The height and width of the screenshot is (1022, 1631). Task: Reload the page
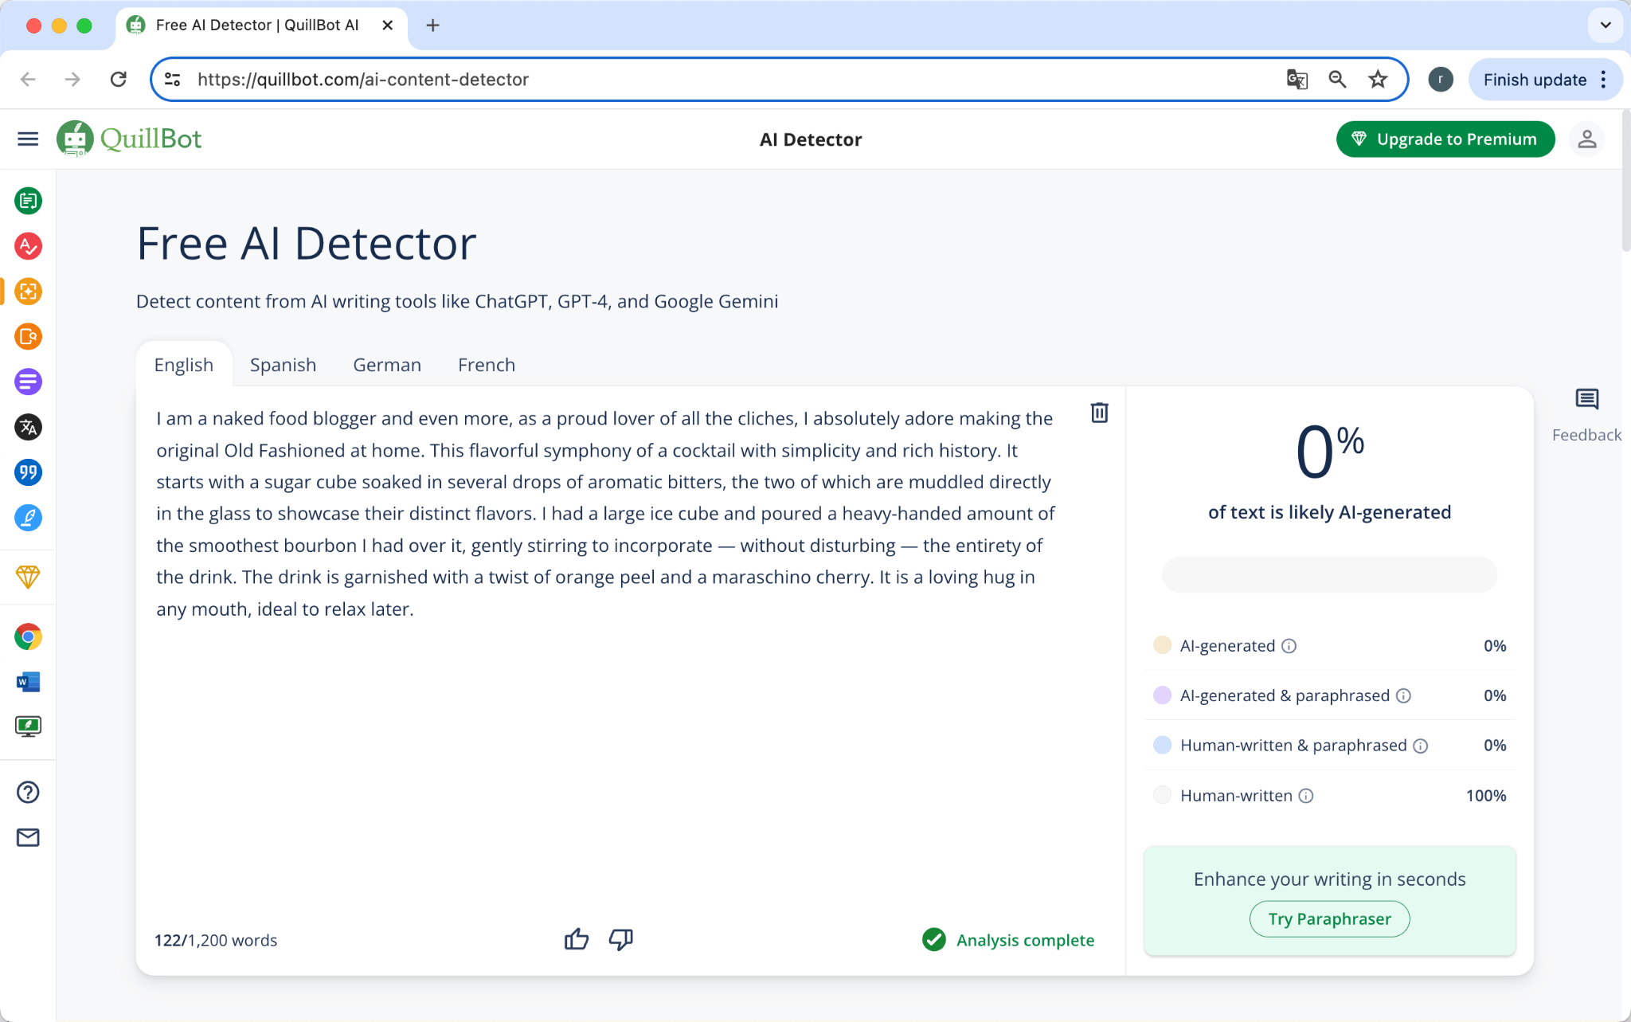[119, 80]
